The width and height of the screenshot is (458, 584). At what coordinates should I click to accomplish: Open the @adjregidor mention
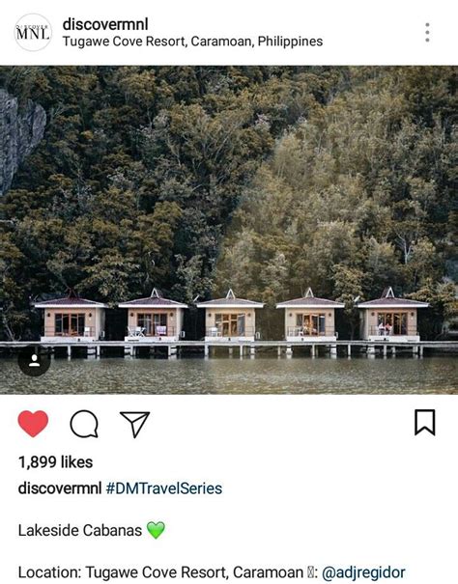[x=363, y=572]
